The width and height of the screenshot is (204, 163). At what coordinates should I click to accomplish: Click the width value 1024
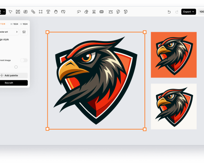16,24
